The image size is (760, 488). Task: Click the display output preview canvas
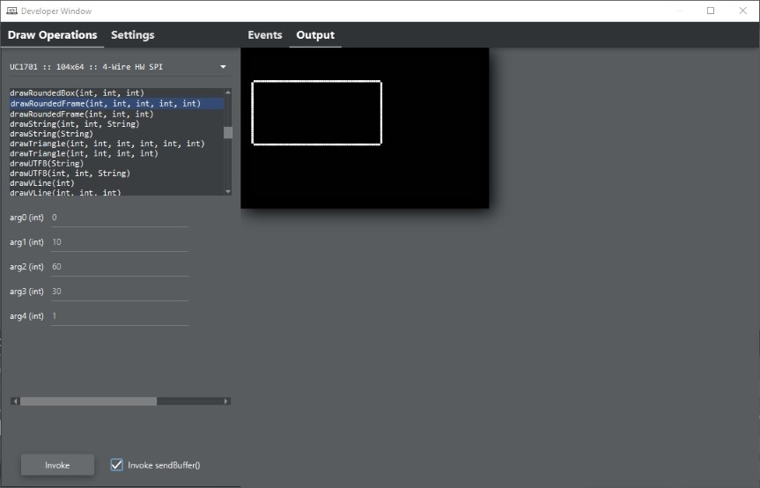(365, 128)
